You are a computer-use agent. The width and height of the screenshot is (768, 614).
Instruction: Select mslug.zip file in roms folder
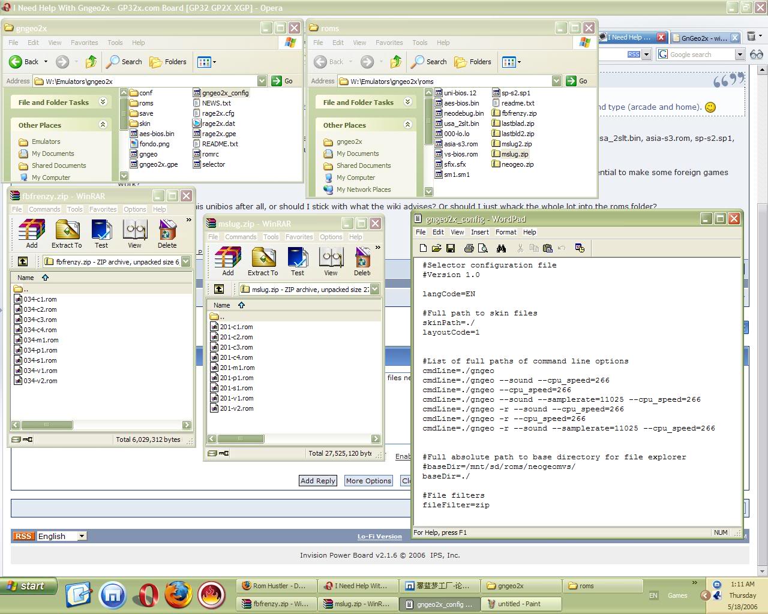pyautogui.click(x=514, y=154)
